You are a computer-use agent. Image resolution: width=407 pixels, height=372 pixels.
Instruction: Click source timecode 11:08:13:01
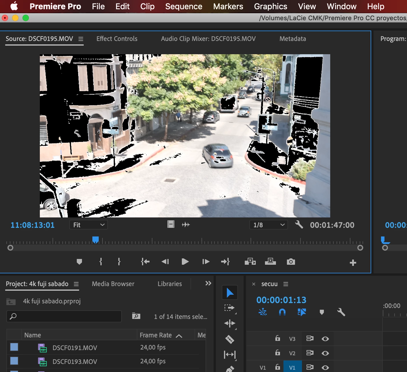(33, 225)
